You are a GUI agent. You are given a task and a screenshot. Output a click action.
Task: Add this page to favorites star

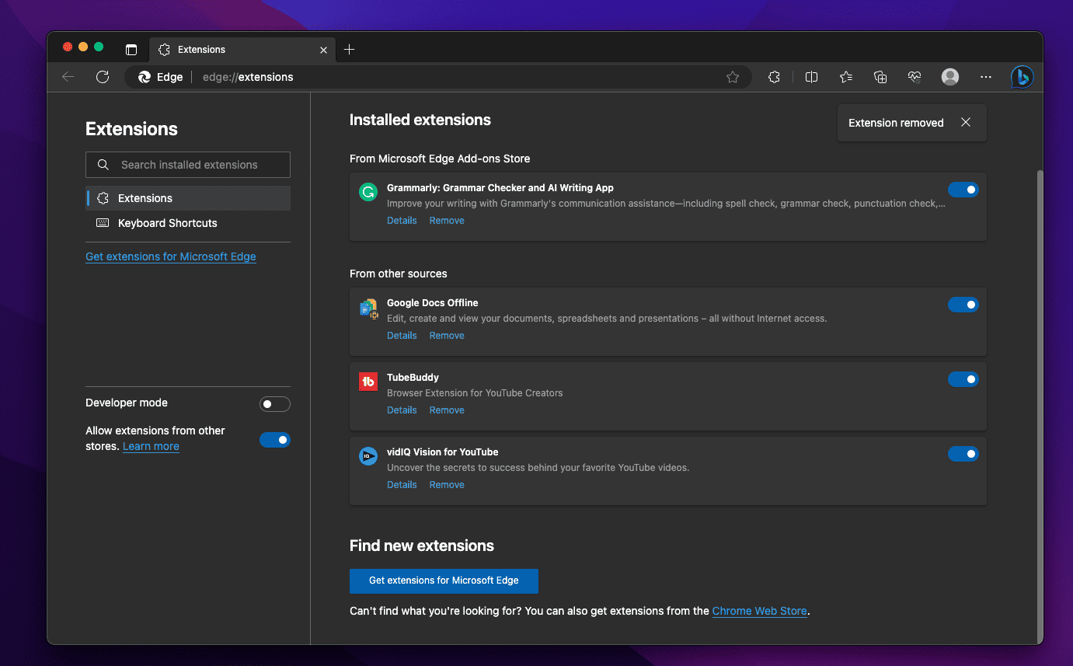[x=732, y=77]
